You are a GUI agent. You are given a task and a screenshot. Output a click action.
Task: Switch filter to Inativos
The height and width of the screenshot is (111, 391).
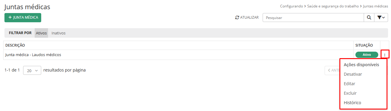pyautogui.click(x=58, y=33)
